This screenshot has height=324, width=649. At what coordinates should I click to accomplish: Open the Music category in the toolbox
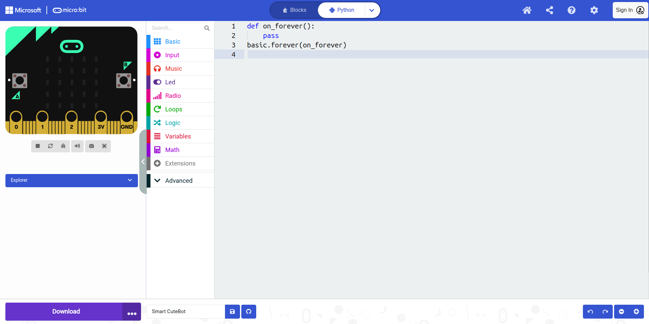tap(173, 68)
